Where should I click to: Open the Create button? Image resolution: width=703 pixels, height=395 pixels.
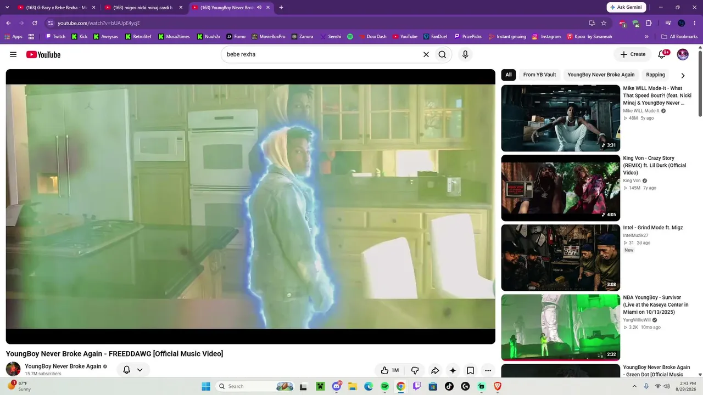[633, 54]
